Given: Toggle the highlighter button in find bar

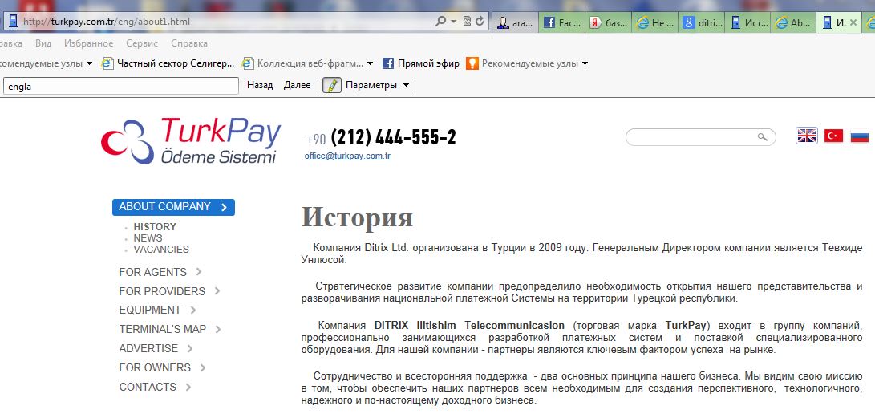Looking at the screenshot, I should 331,85.
